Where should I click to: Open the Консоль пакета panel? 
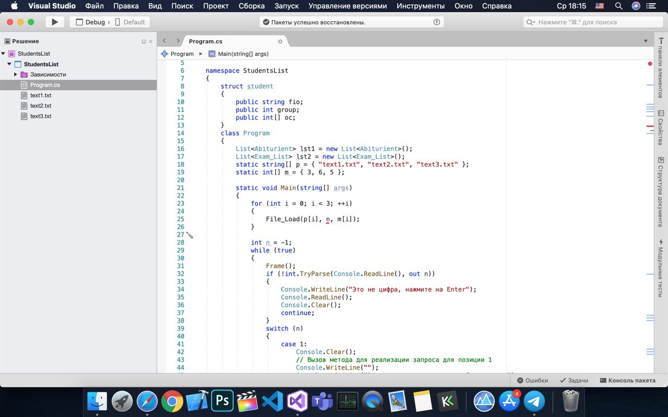[x=628, y=381]
